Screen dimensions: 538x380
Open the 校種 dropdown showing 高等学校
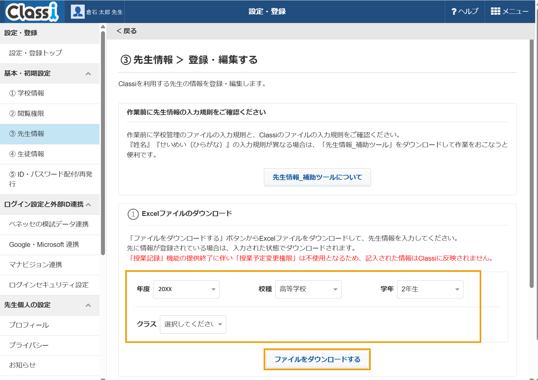pos(308,289)
